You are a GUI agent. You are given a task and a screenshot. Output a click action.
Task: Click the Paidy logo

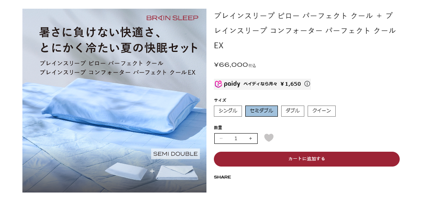point(228,84)
